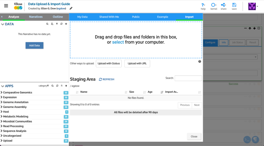The image size is (264, 146).
Task: Close the data import slideout
Action: (194, 137)
